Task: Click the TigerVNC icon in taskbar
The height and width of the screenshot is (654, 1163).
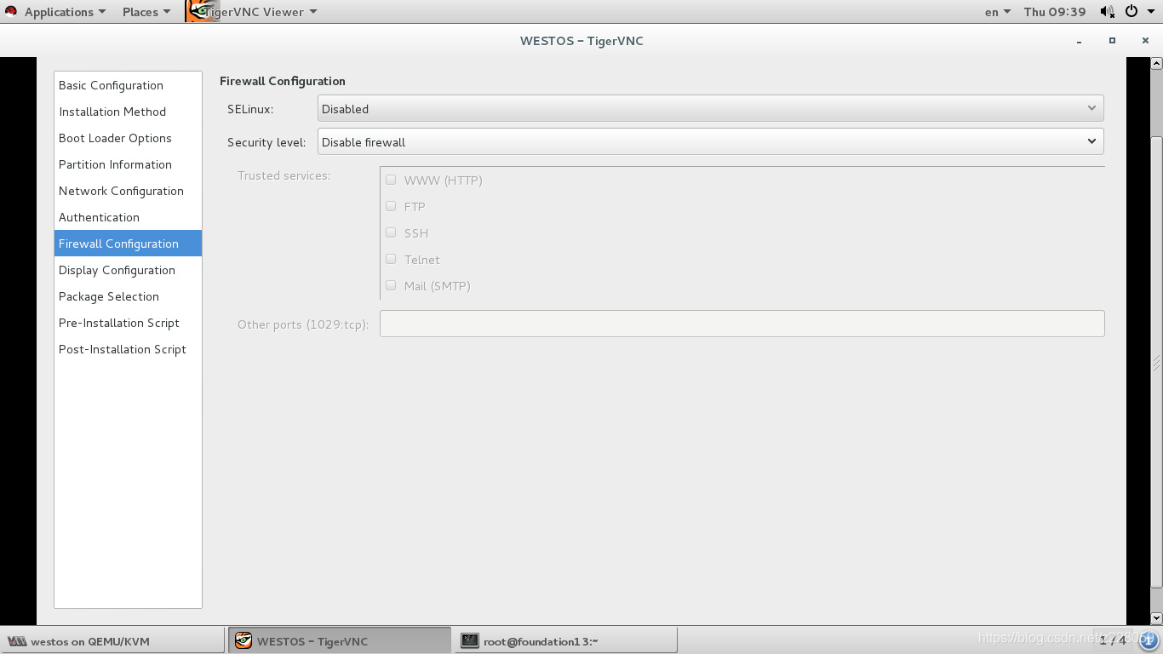Action: (x=243, y=640)
